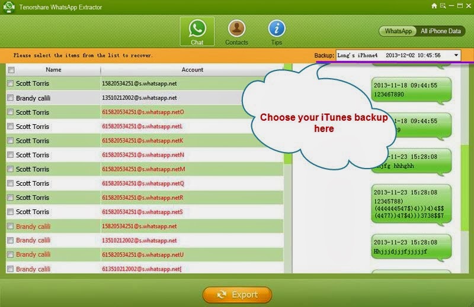Switch to All iPhone Data mode

pos(441,31)
